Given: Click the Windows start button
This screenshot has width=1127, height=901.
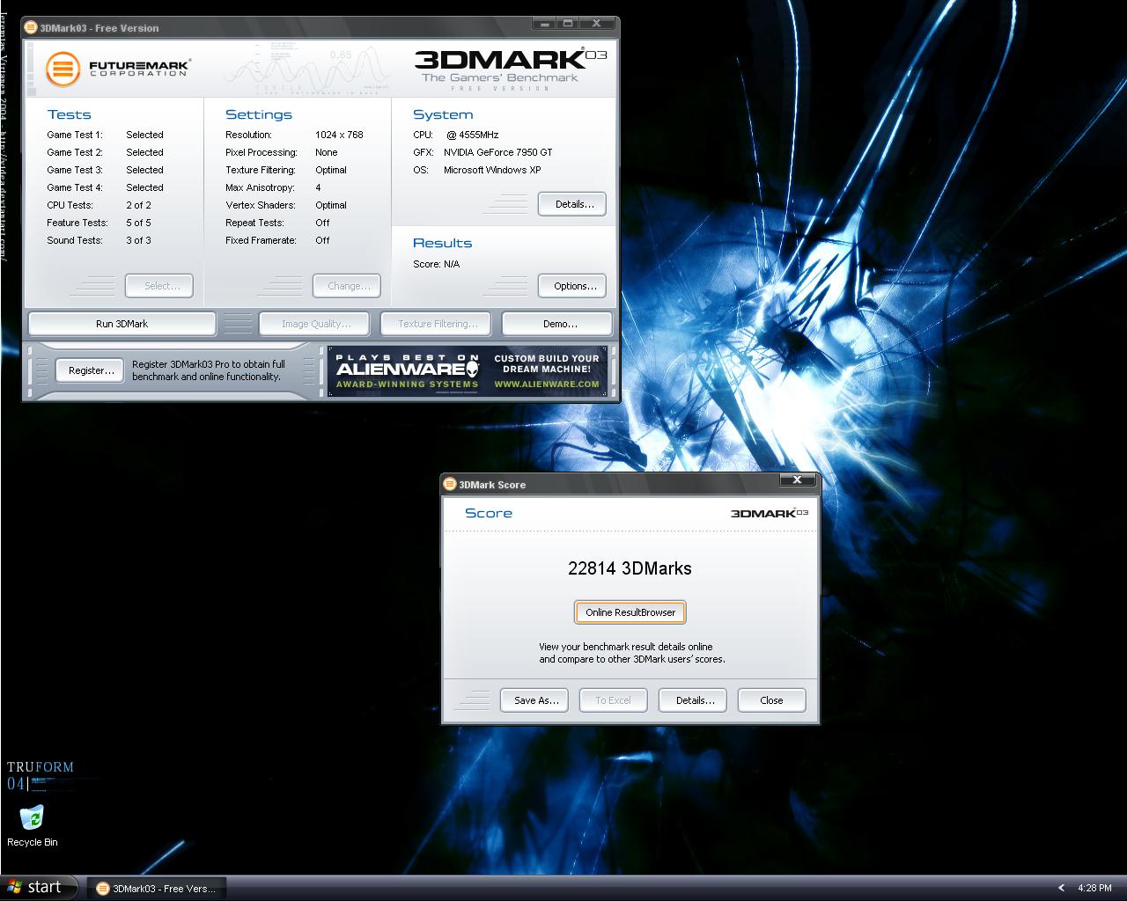Looking at the screenshot, I should (x=39, y=887).
